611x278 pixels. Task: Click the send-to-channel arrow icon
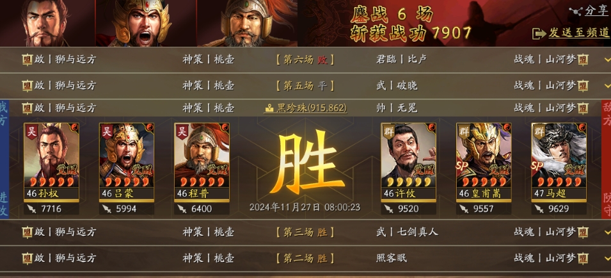(539, 33)
